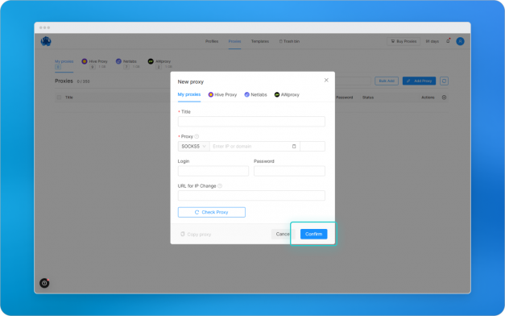This screenshot has height=316, width=505.
Task: Open the round widget icon at bottom left
Action: 44,283
